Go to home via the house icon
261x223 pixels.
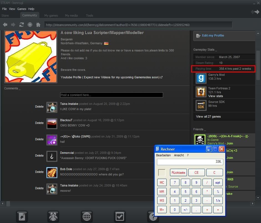(x=38, y=25)
